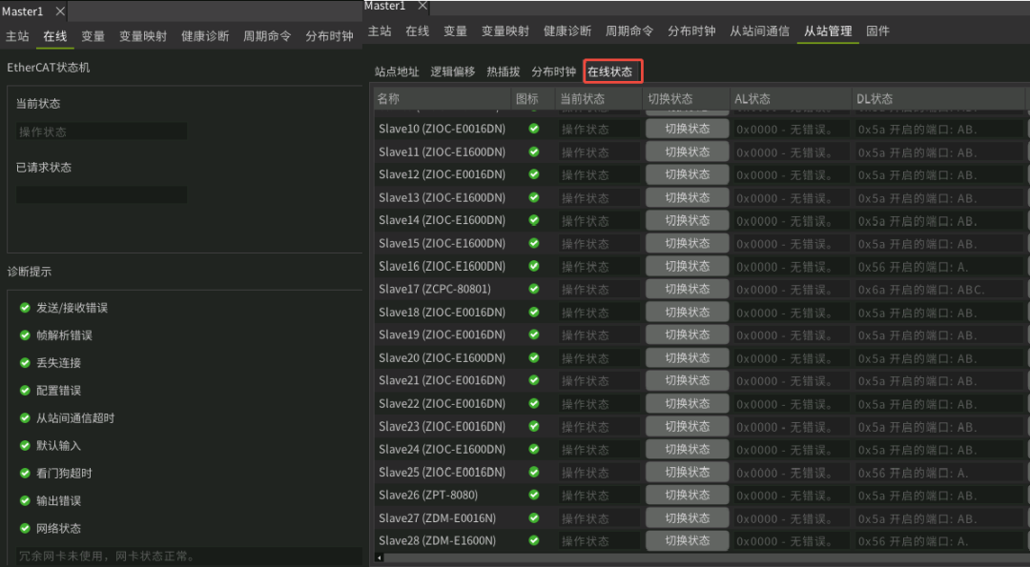Open the 从站管理 tab
This screenshot has height=567, width=1030.
tap(828, 31)
